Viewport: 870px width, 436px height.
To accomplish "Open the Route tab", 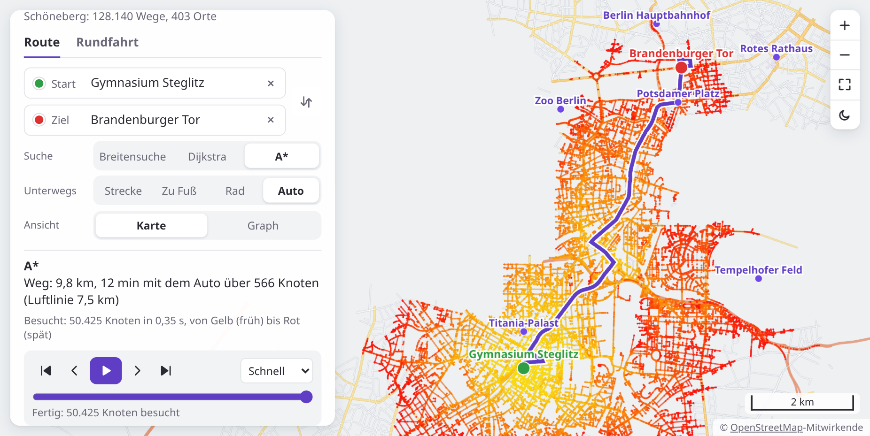I will pos(42,42).
